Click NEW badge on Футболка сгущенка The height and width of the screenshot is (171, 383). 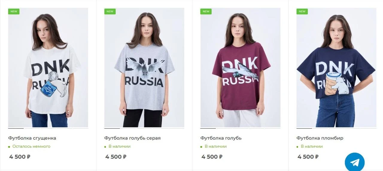point(14,12)
